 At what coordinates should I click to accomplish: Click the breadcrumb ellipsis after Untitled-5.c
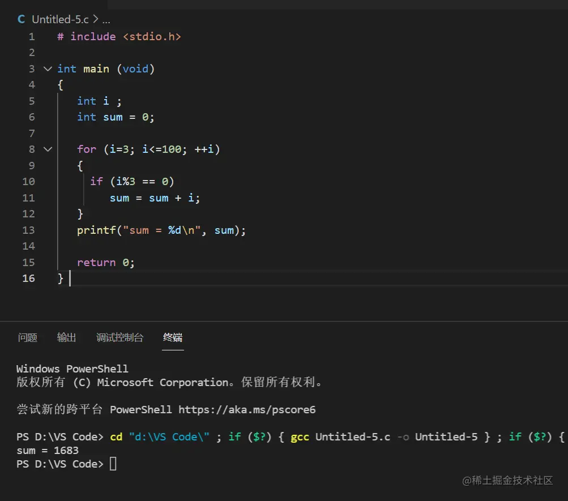[106, 20]
